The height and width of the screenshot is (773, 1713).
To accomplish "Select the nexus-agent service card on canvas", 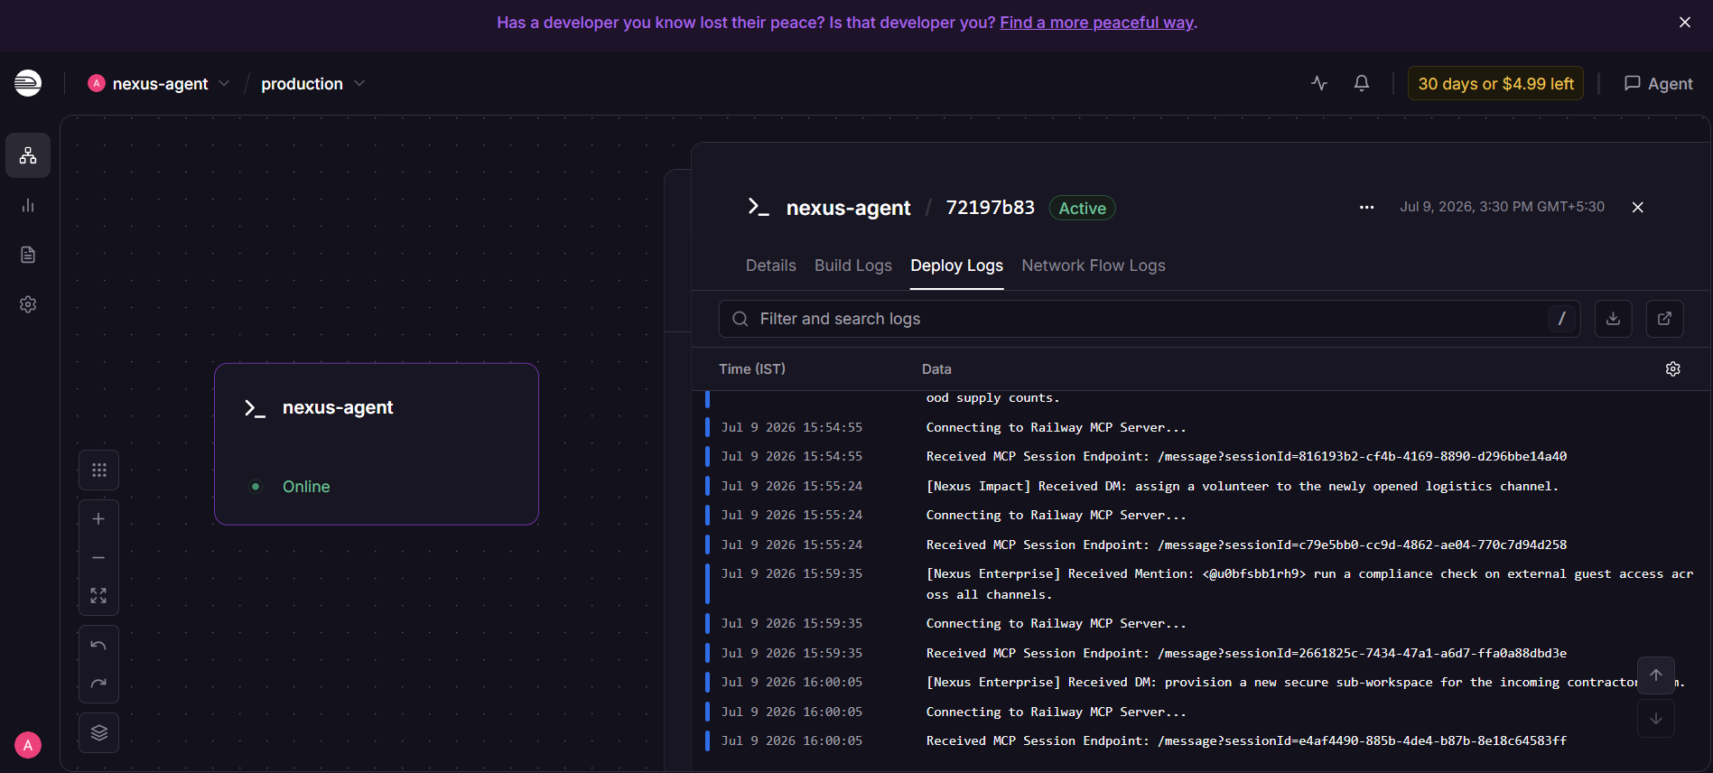I will (x=377, y=444).
